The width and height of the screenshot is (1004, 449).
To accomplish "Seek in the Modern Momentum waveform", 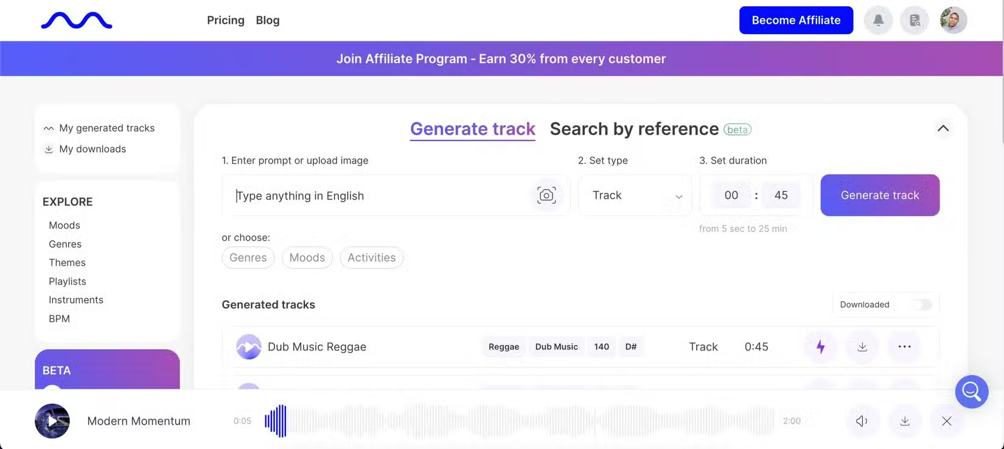I will point(517,421).
